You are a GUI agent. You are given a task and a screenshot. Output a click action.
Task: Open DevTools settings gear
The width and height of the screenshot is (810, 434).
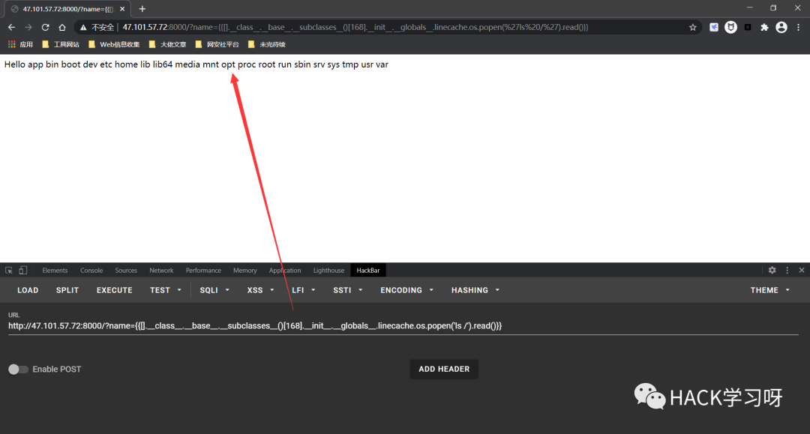coord(772,271)
